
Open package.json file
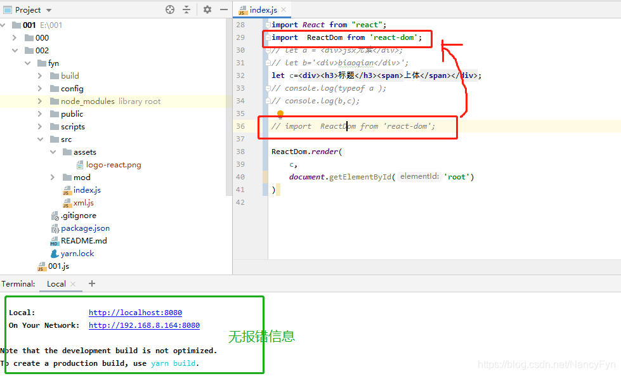(x=85, y=228)
